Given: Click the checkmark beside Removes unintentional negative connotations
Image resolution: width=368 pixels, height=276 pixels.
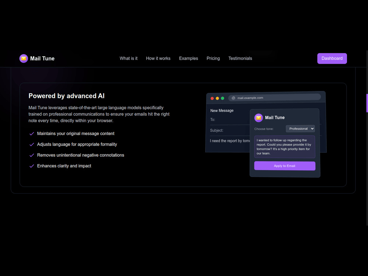Looking at the screenshot, I should [x=32, y=155].
